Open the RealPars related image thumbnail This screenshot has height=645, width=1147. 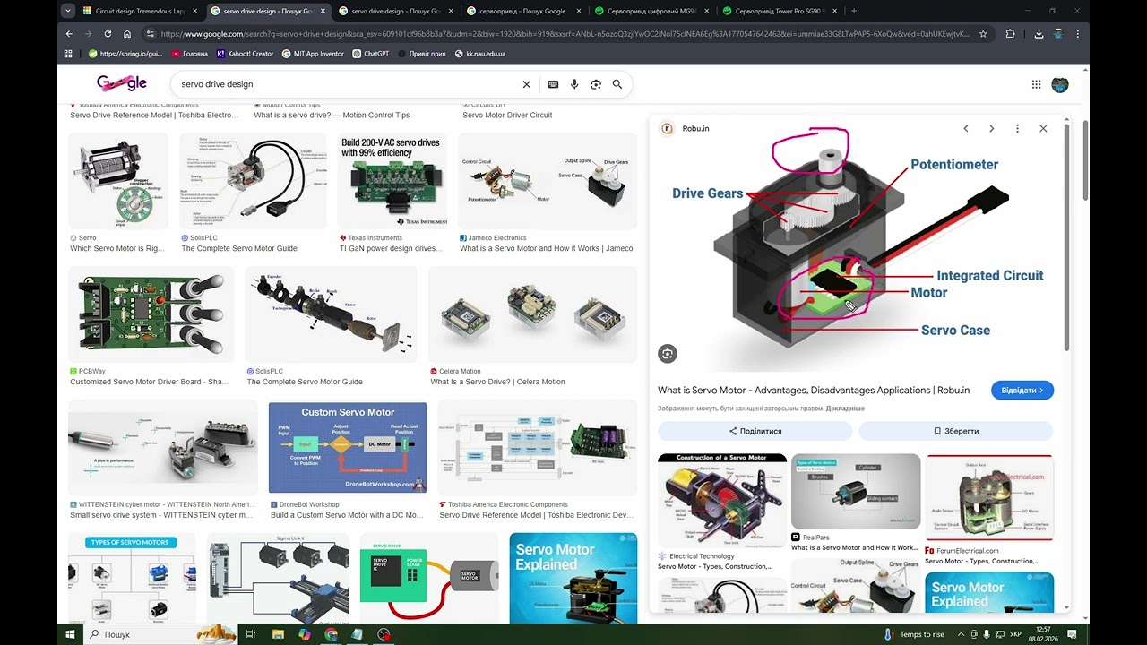[856, 492]
